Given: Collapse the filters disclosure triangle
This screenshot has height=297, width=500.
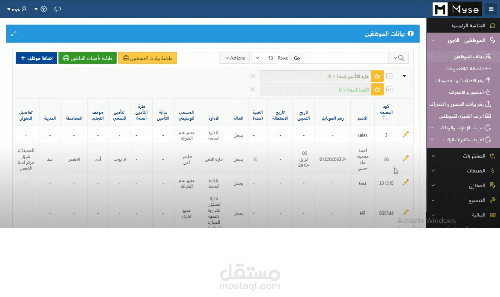Looking at the screenshot, I should pos(404,76).
